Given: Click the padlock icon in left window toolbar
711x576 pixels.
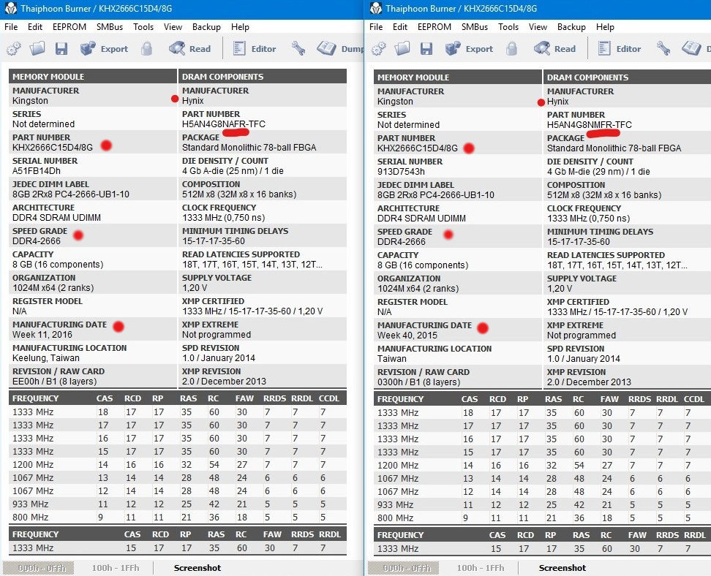Looking at the screenshot, I should (x=146, y=48).
